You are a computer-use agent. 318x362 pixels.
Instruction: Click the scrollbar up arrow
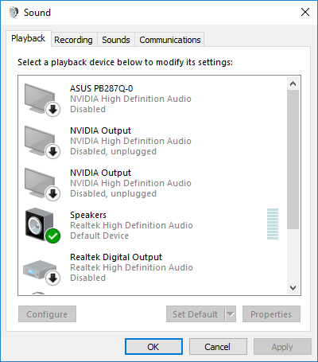293,84
